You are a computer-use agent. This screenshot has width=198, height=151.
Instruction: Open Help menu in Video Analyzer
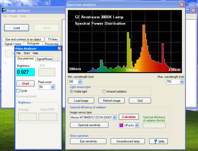click(36, 53)
